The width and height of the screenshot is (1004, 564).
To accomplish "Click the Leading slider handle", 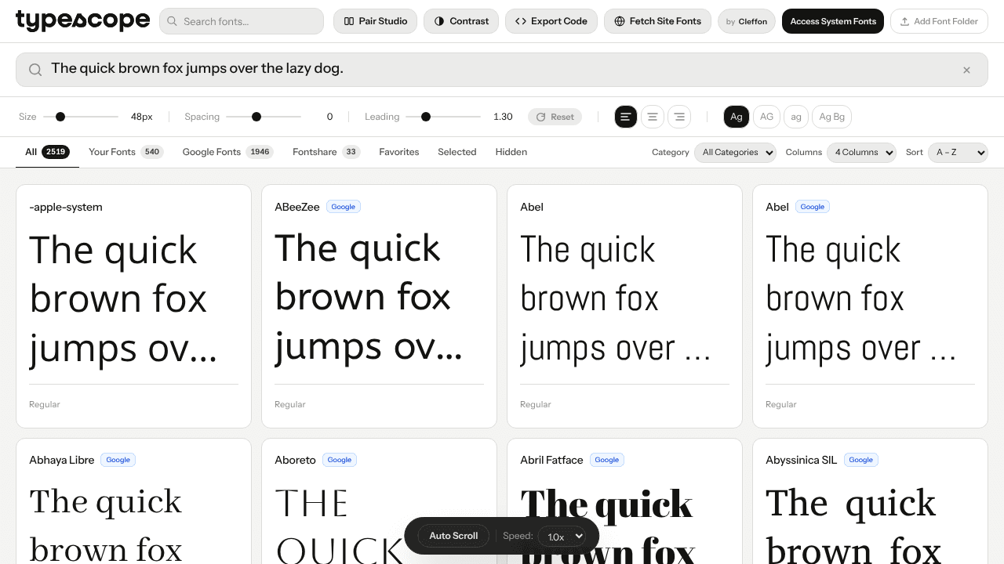I will (x=426, y=117).
